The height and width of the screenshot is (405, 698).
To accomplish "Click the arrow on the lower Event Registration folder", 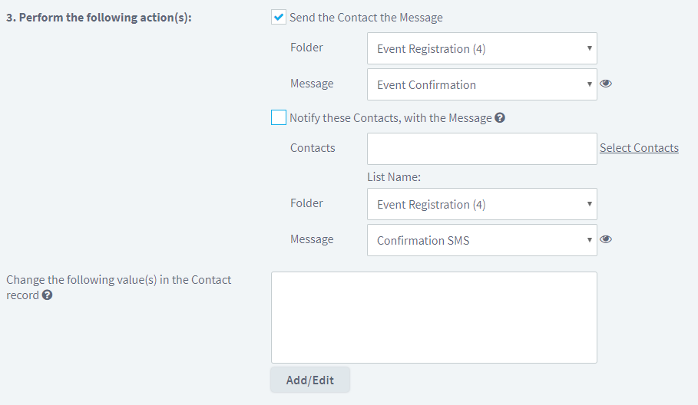I will tap(590, 203).
